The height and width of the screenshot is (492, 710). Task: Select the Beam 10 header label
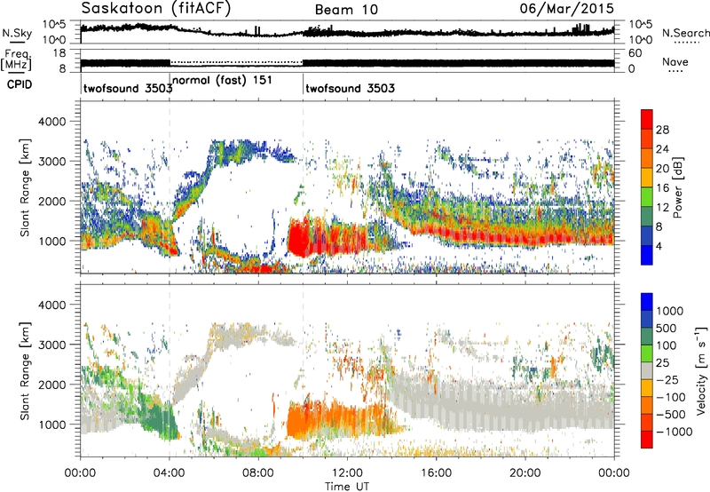tap(346, 10)
